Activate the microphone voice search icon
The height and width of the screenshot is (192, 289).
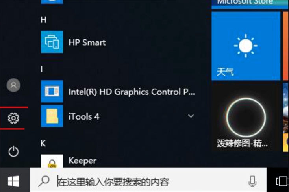(x=252, y=181)
